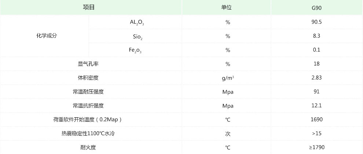Click the Fe2O3 cell
This screenshot has width=363, height=154.
click(x=135, y=50)
